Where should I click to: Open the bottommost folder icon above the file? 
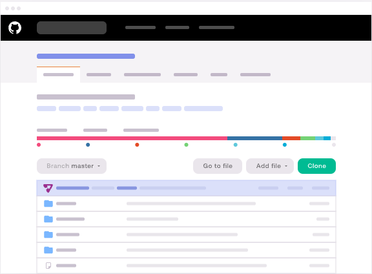click(x=48, y=250)
